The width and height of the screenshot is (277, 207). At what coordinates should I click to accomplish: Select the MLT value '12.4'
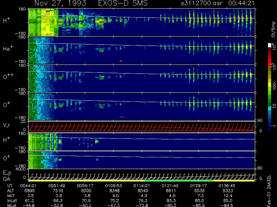click(228, 196)
